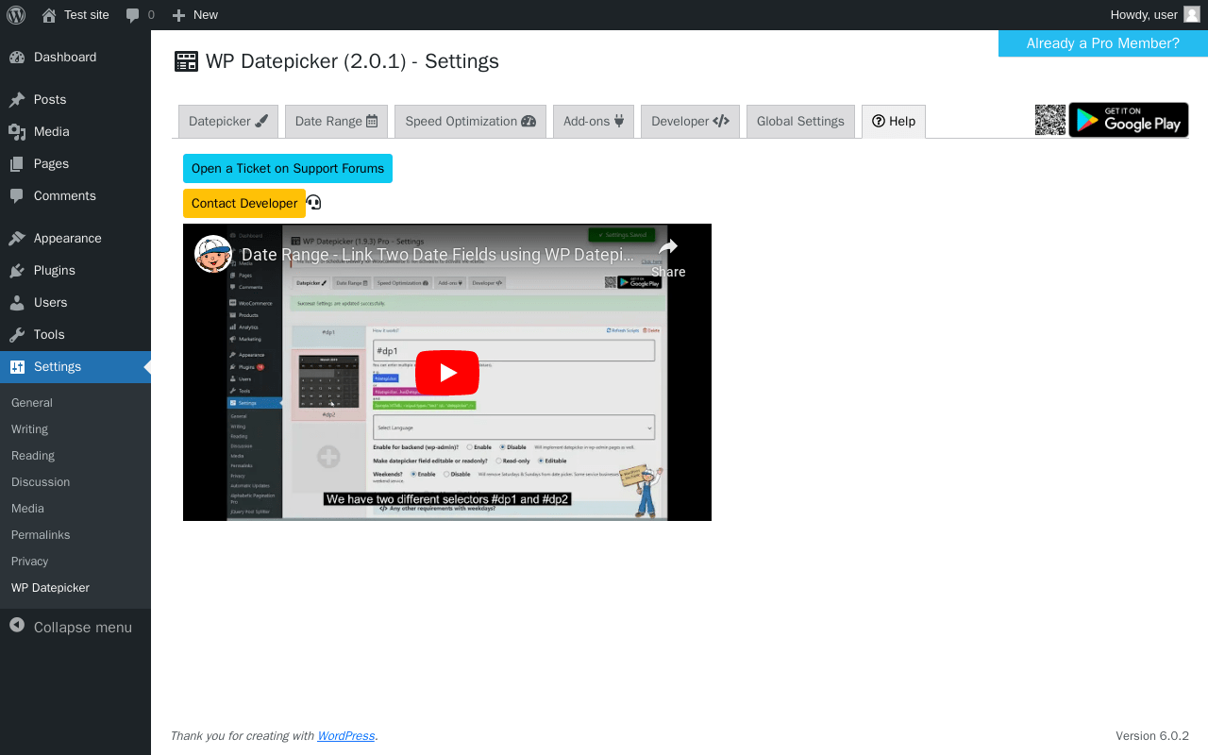Open Media settings submenu
Viewport: 1208px width, 755px height.
coord(27,509)
